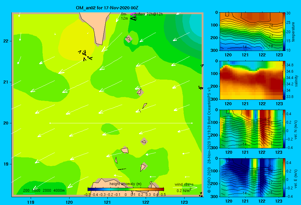Click the salinity colorbar
This screenshot has width=301, height=205.
pyautogui.click(x=284, y=80)
